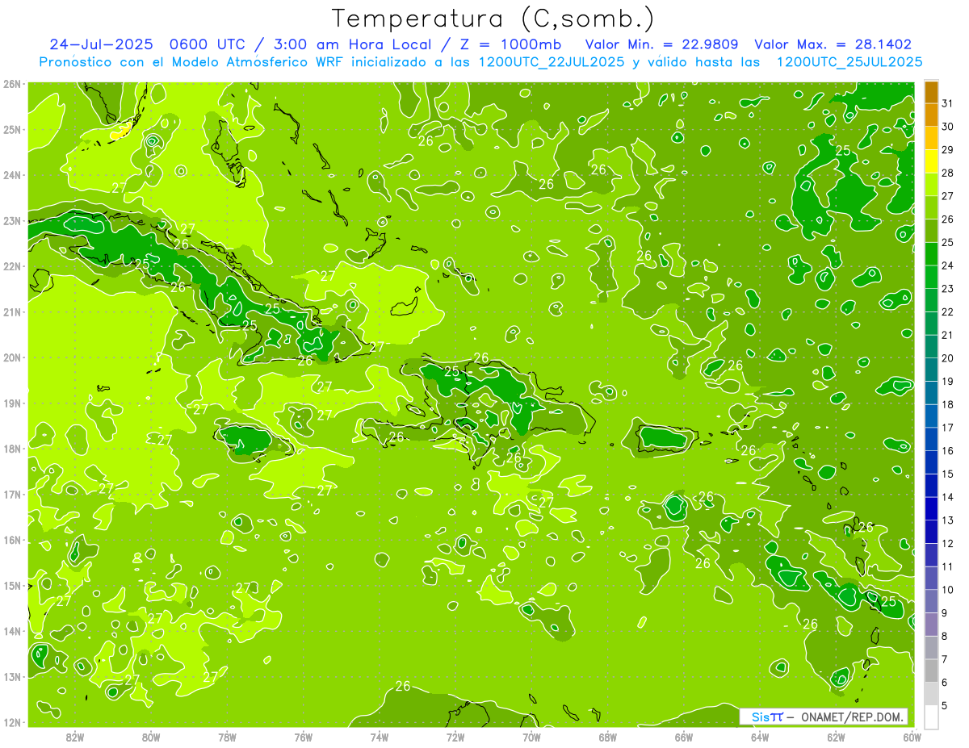Click the Temperatura (C,somb.) chart title

click(493, 19)
